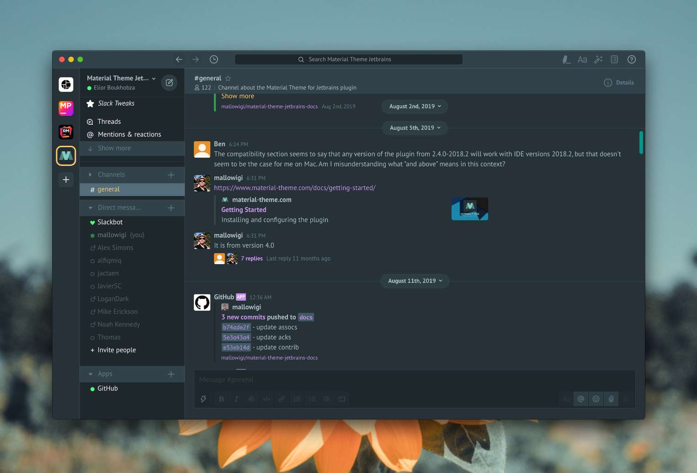Open the lightning shortcuts menu
This screenshot has height=473, width=697.
203,399
